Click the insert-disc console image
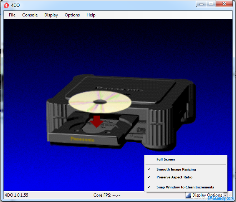Viewport: 236px width, 202px height. pyautogui.click(x=121, y=113)
